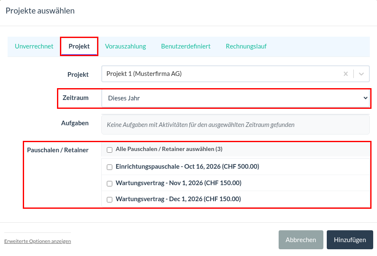Viewport: 377px width, 256px height.
Task: Tick the Alle Pauschalen / Retainer auswählen checkbox
Action: [x=110, y=150]
